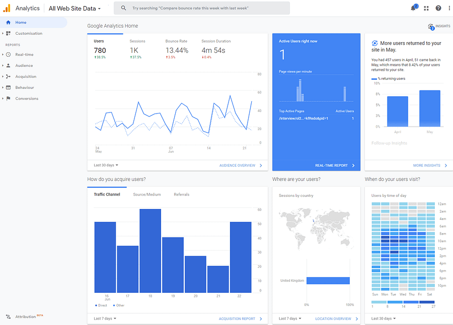This screenshot has height=325, width=453.
Task: Expand the Real-time reports arrow
Action: [x=3, y=55]
